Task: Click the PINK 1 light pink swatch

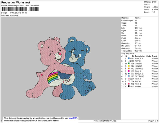Action: 129,79
